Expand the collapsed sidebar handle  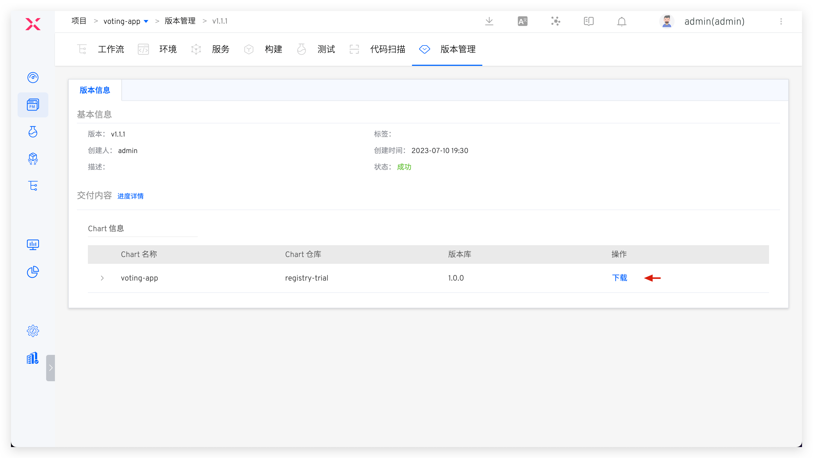(51, 368)
